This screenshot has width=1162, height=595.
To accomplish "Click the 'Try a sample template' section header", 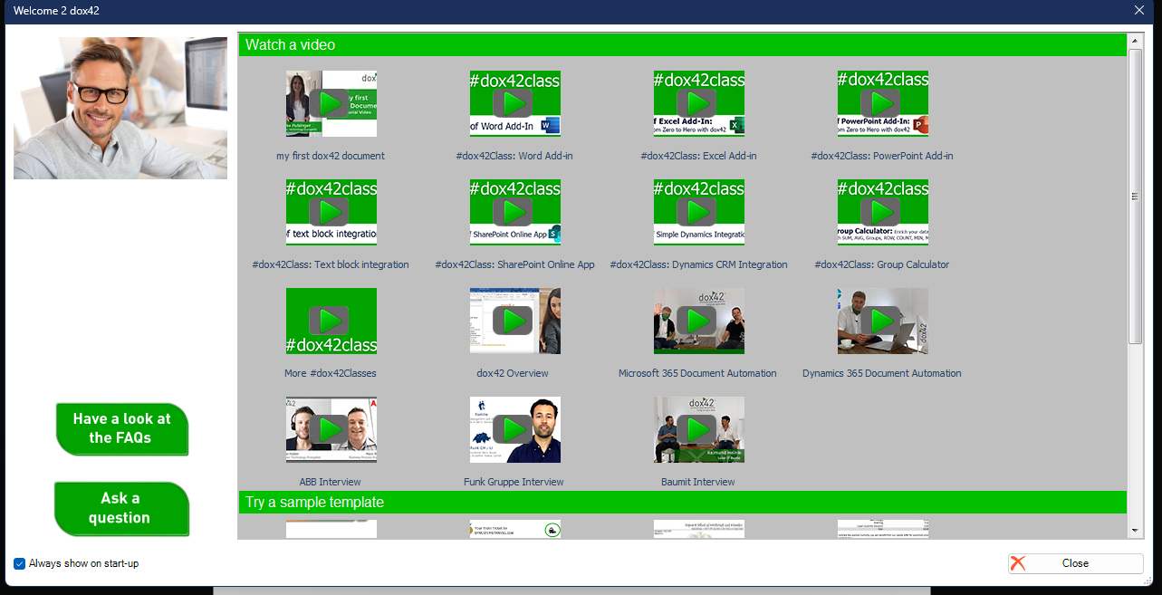I will pos(682,502).
